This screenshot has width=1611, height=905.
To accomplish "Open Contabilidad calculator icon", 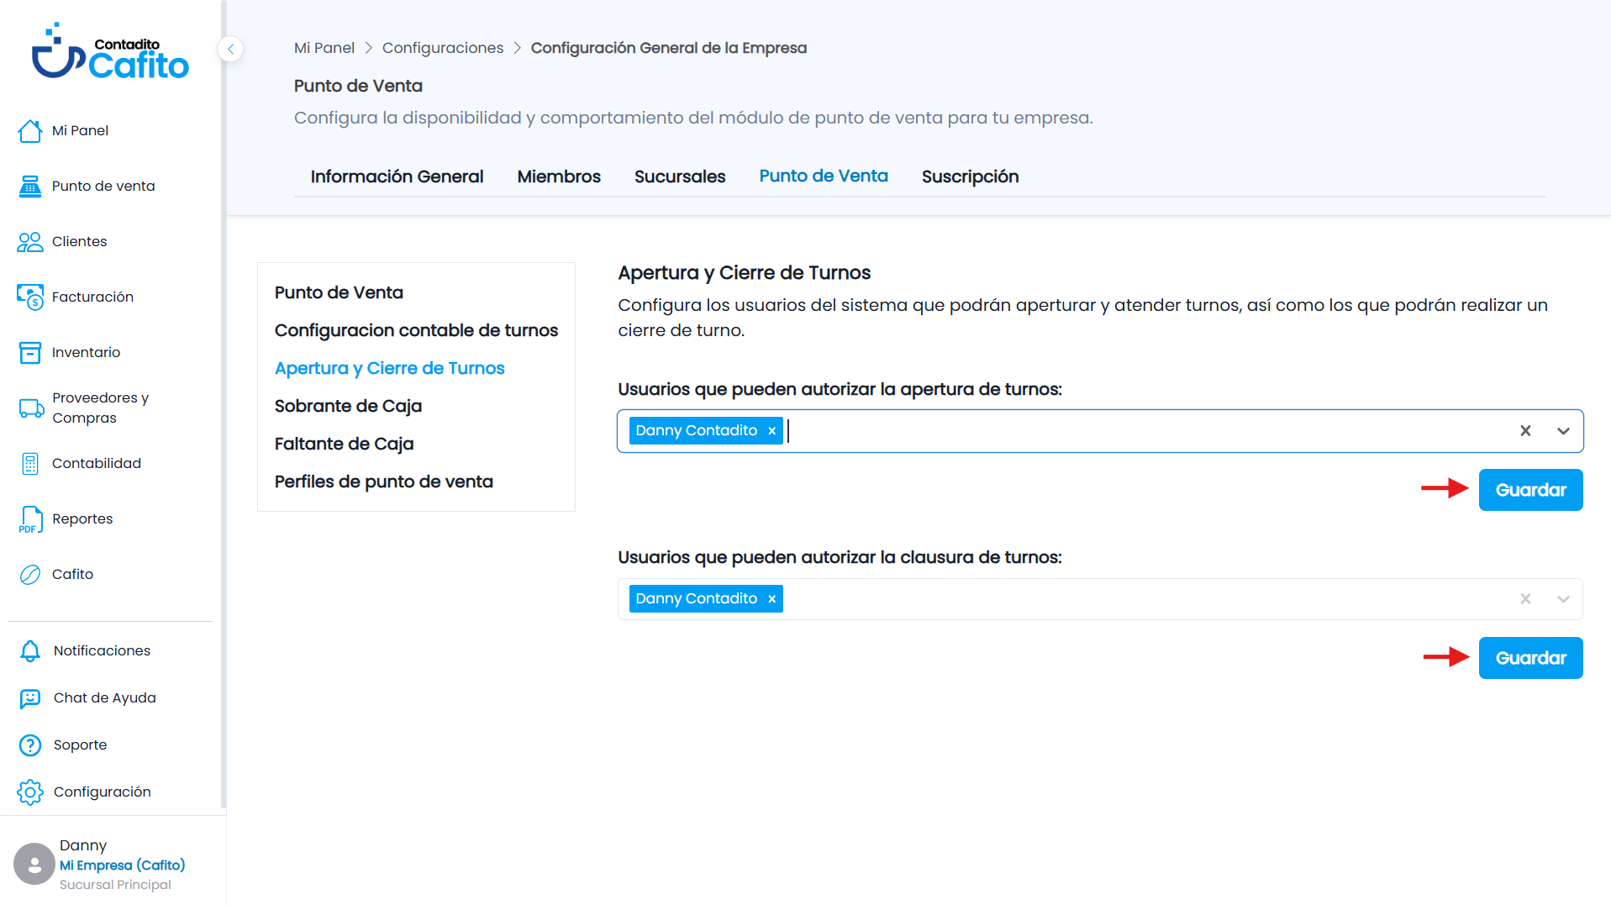I will point(30,463).
